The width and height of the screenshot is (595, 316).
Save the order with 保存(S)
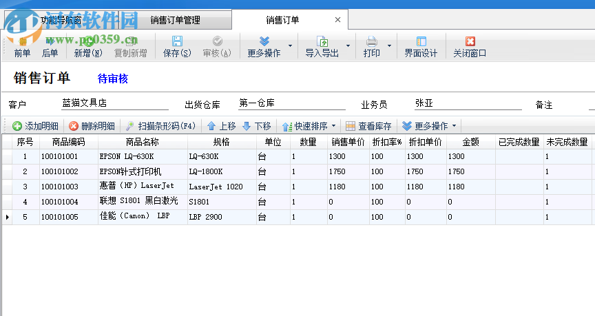(x=177, y=47)
